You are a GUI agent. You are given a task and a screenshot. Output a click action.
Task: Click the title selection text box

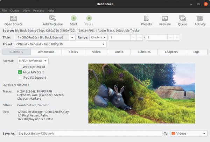42,37
